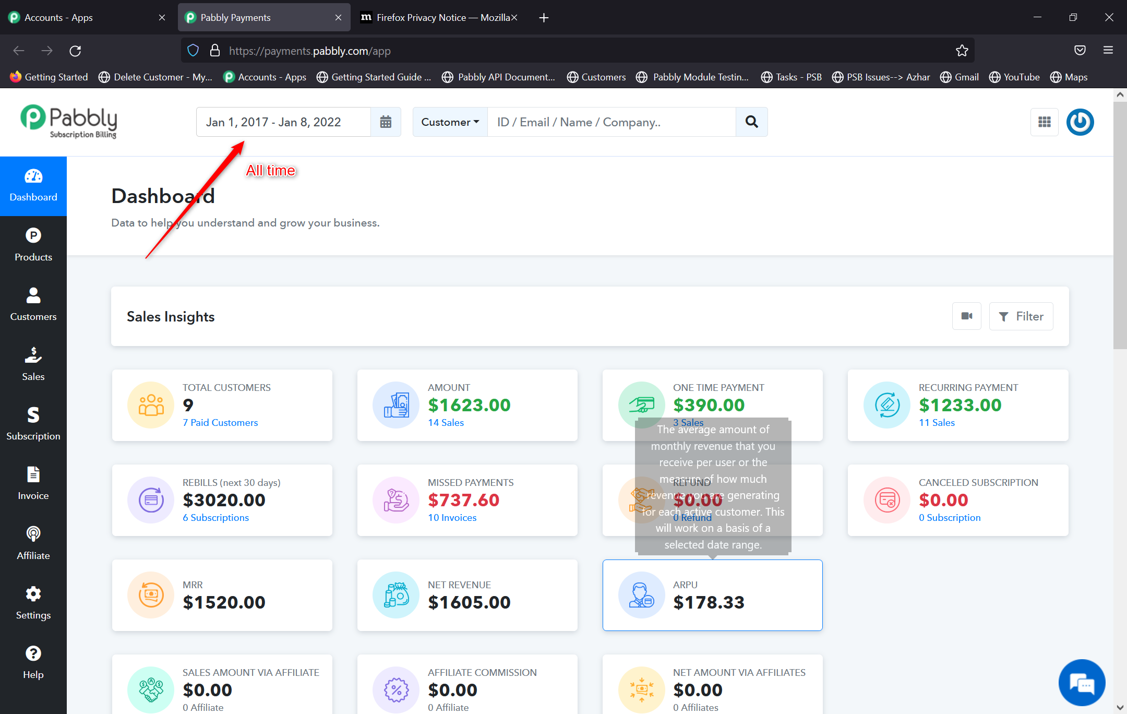Open the Dashboard sidebar item
The image size is (1127, 714).
pos(33,186)
